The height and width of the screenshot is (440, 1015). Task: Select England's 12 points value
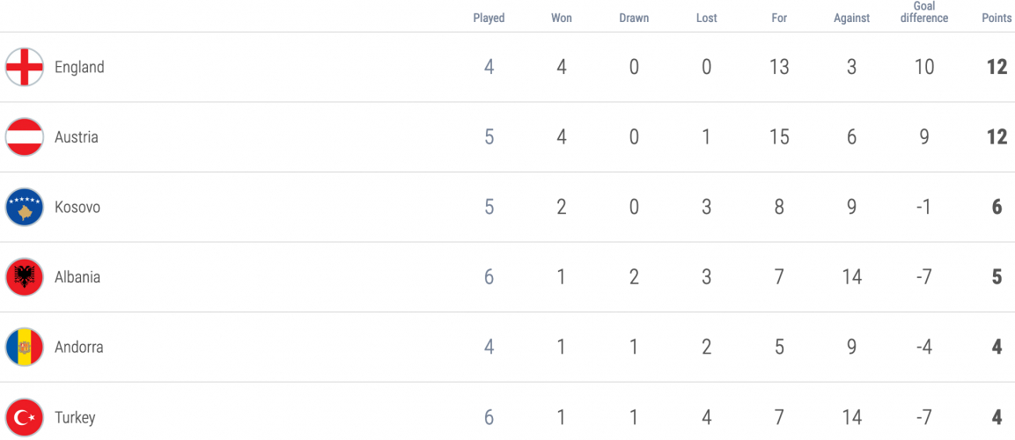click(x=997, y=67)
